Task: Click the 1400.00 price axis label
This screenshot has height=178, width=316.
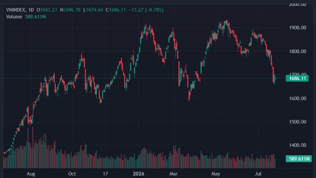Action: 297,145
